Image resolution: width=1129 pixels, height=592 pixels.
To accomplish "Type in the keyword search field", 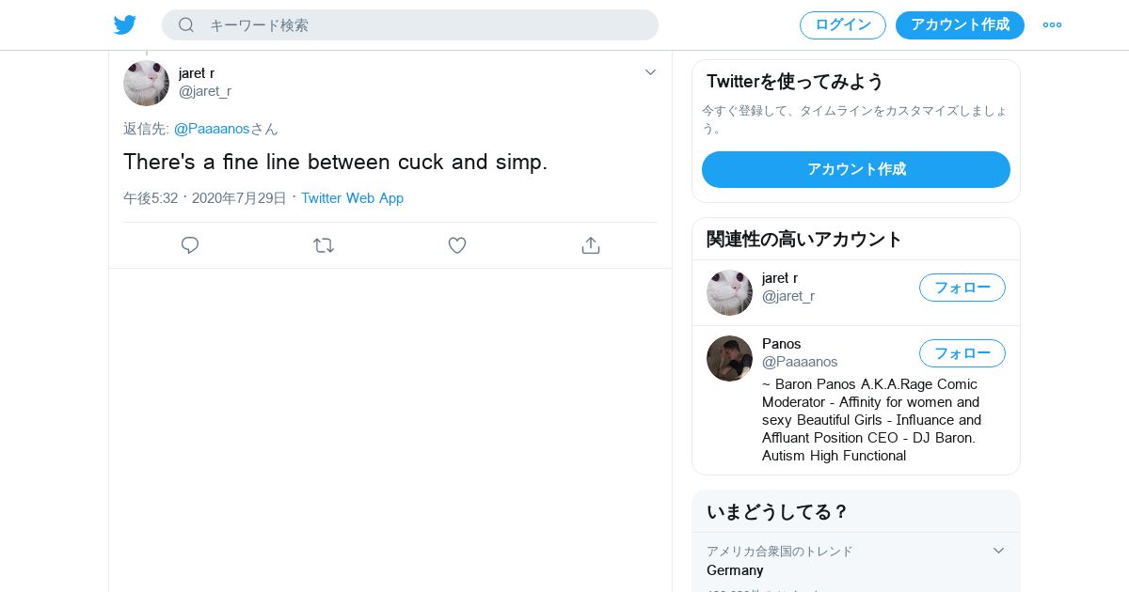I will (423, 25).
